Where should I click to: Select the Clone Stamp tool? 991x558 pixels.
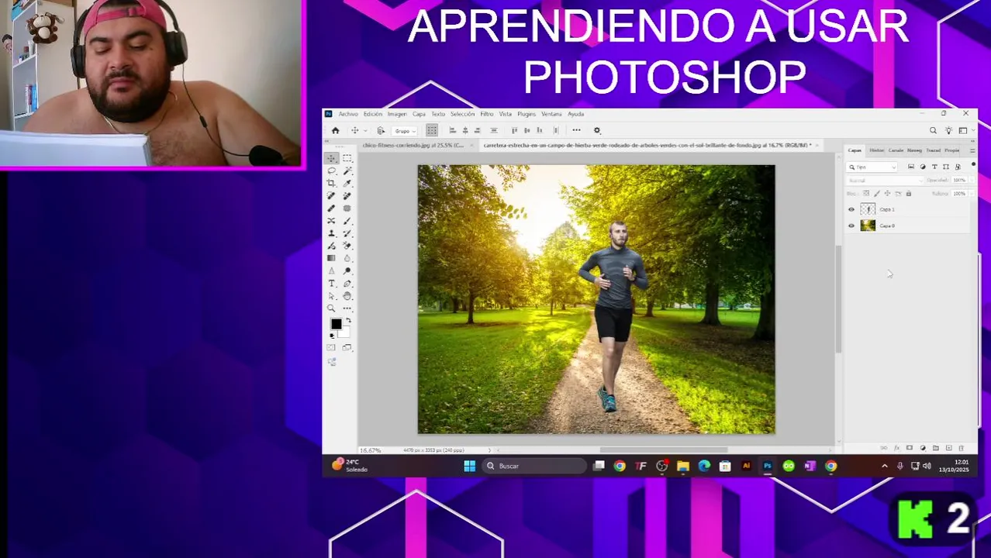point(331,232)
